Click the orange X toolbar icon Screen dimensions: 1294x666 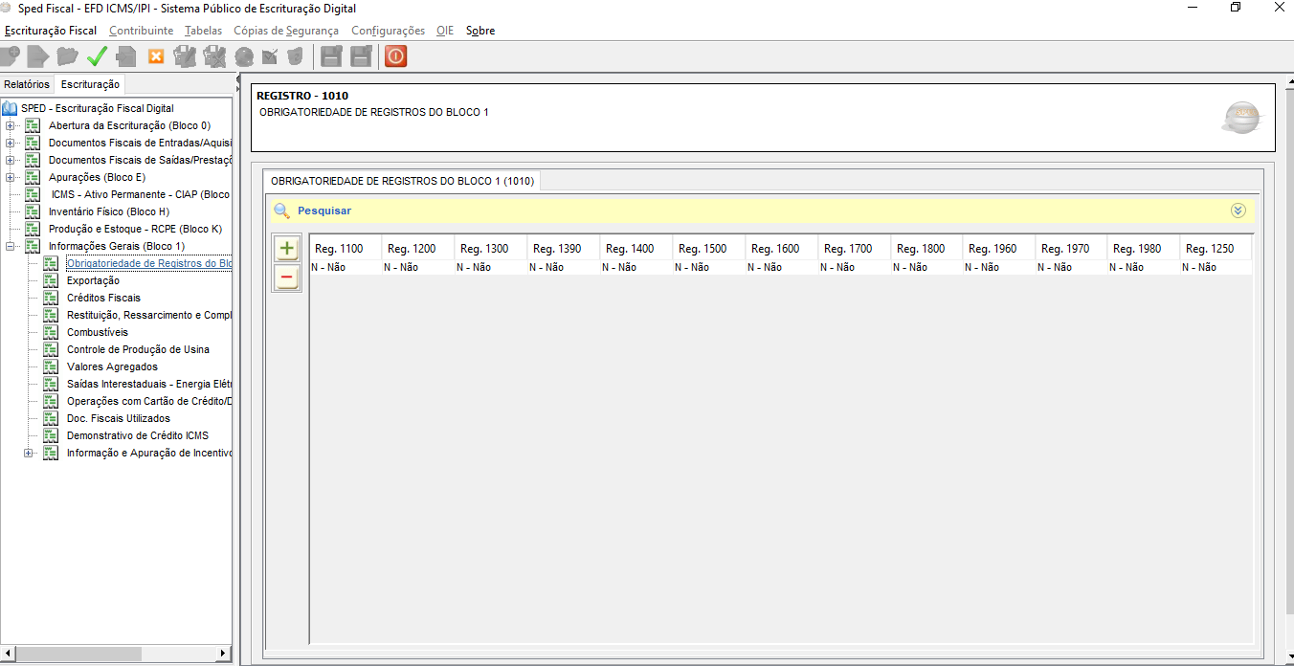tap(156, 56)
